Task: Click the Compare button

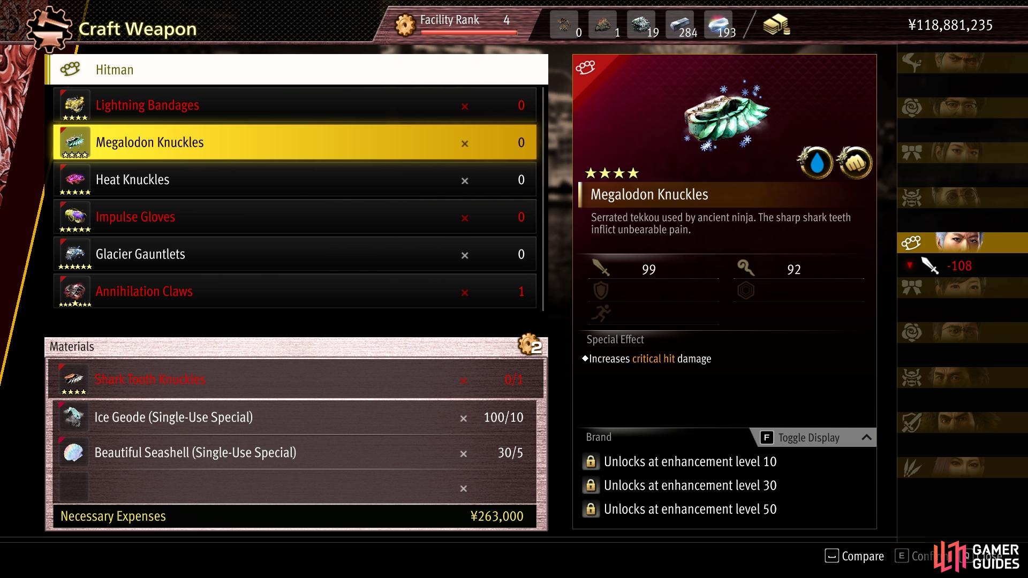Action: (x=855, y=556)
